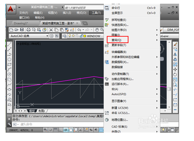Screen dimensions: 194x141
Task: Save drawing with the floppy icon
Action: click(22, 30)
